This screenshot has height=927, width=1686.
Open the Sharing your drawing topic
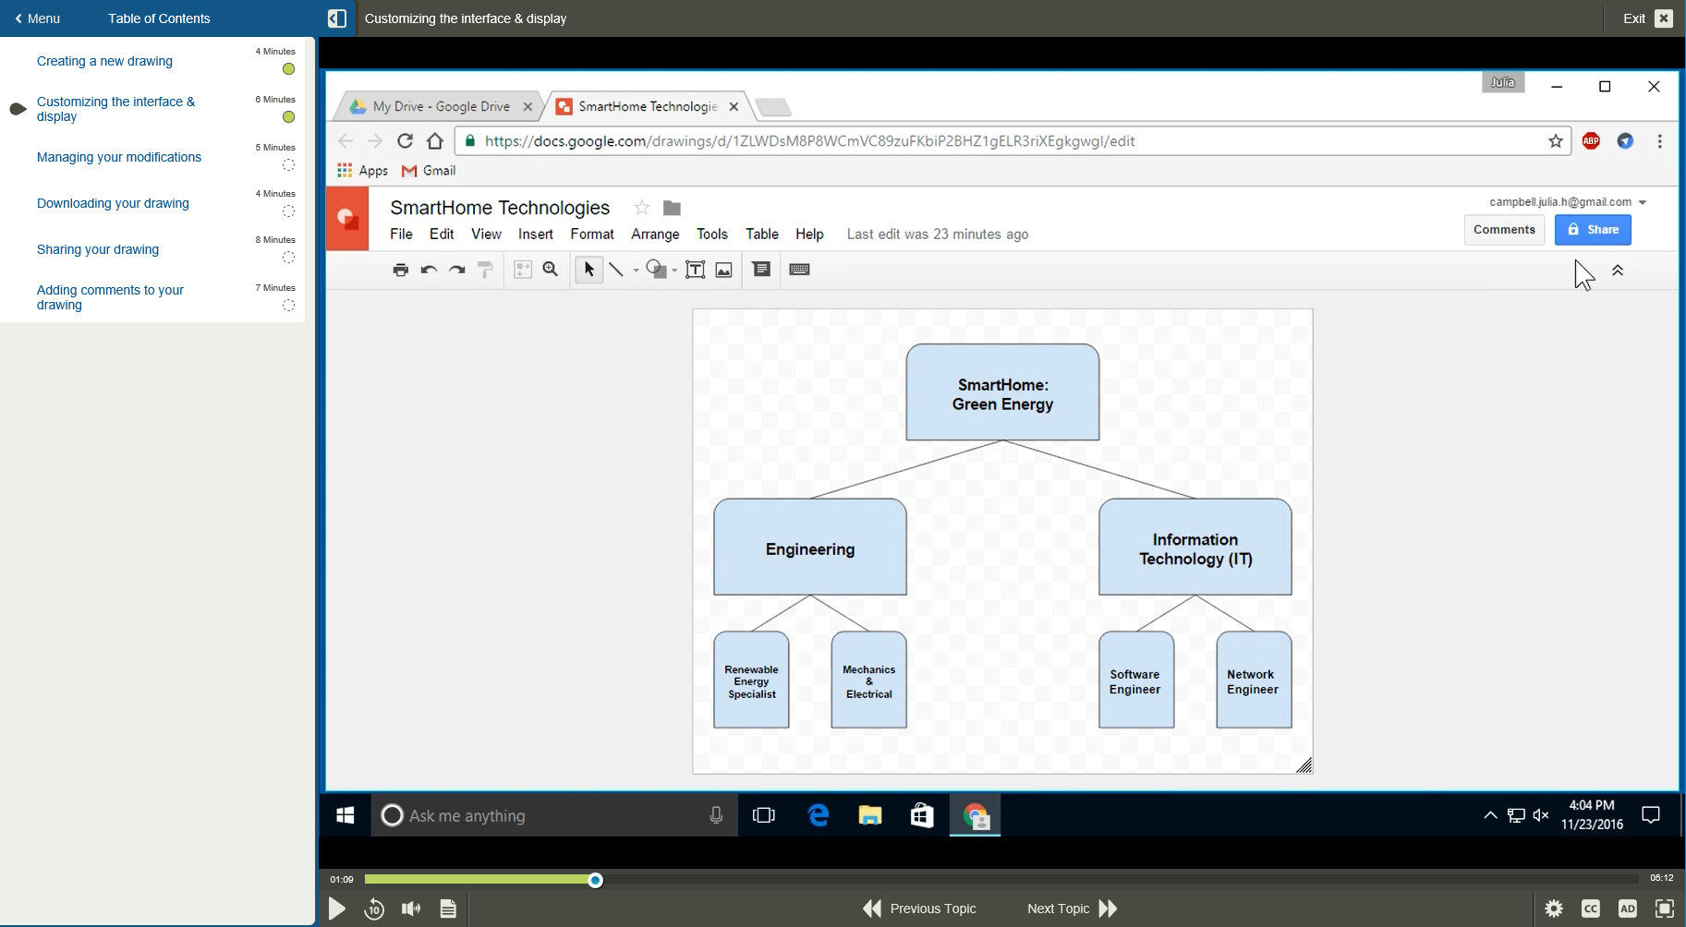[98, 249]
